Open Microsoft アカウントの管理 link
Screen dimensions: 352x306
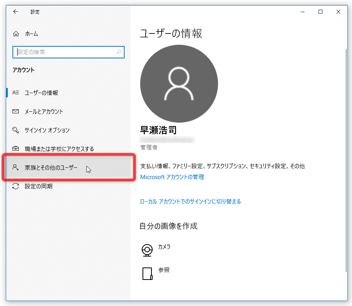click(172, 177)
